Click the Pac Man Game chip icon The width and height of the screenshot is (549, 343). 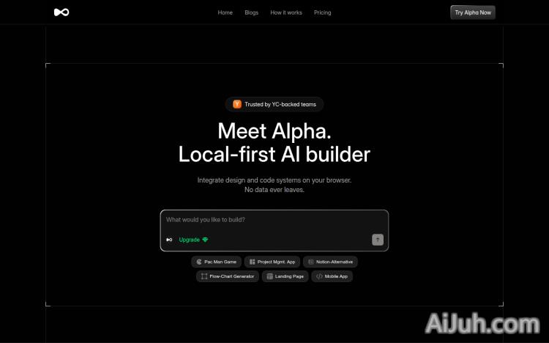pyautogui.click(x=199, y=262)
